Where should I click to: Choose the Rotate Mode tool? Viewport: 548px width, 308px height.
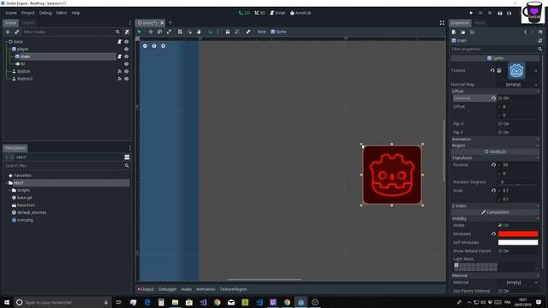(x=160, y=32)
